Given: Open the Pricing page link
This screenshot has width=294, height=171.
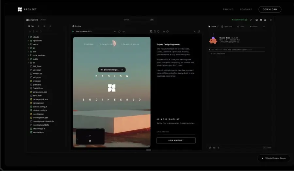Looking at the screenshot, I should coord(228,9).
